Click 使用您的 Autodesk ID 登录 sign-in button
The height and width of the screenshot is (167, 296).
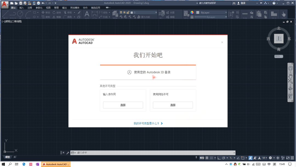tap(148, 72)
